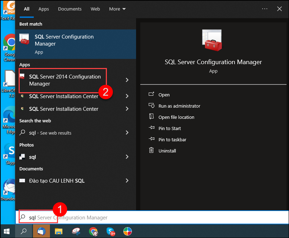The image size is (289, 238).
Task: Open the Windows Start menu
Action: [7, 231]
